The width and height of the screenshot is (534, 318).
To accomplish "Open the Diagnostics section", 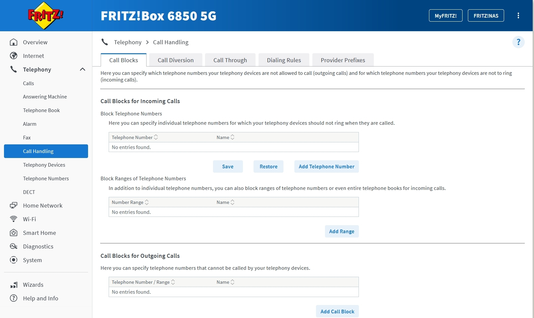I will click(38, 246).
